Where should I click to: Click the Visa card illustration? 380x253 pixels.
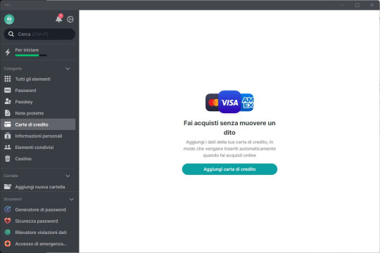(229, 102)
